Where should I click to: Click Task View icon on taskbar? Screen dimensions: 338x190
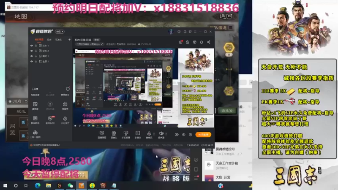(26, 185)
